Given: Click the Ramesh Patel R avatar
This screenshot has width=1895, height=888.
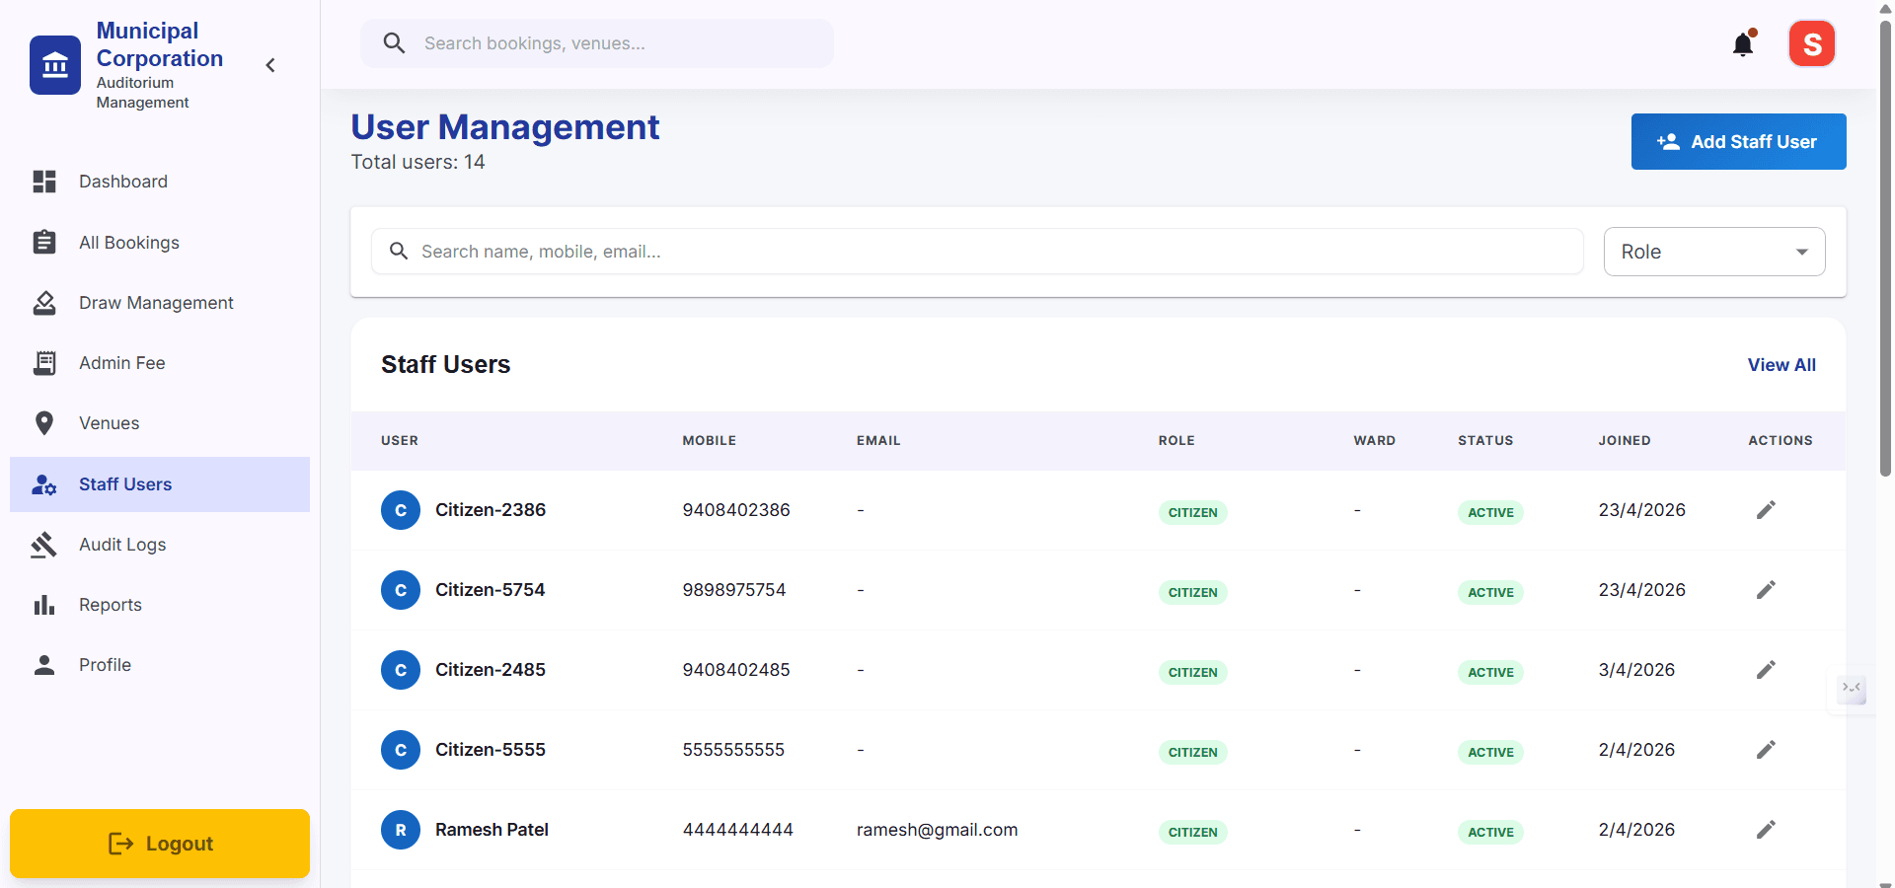Looking at the screenshot, I should [401, 830].
